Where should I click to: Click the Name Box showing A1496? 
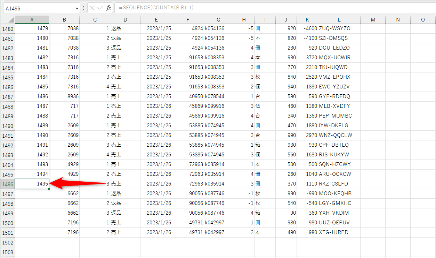point(39,8)
